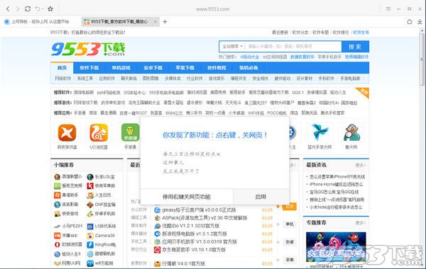Click the 人生日历 icon
426x269 pixels.
(x=90, y=195)
